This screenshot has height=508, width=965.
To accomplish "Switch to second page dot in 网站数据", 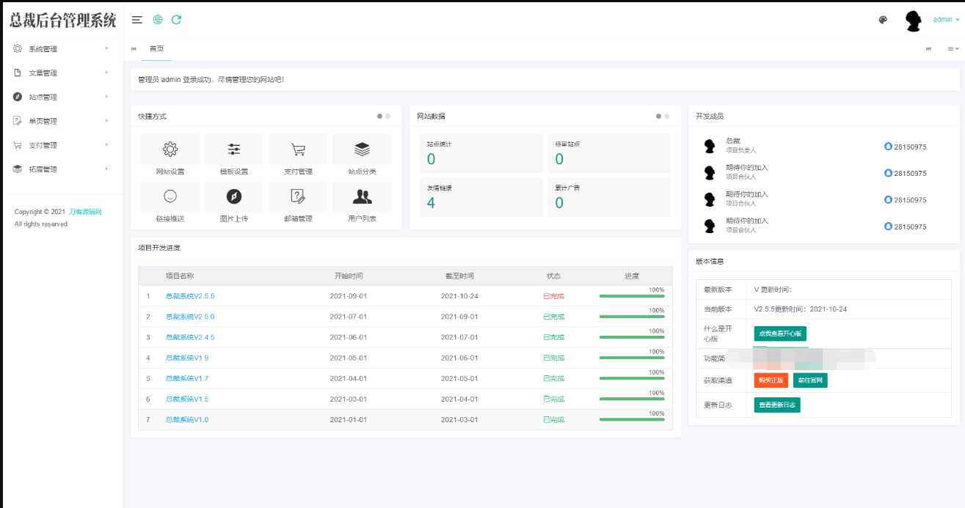I will 667,116.
